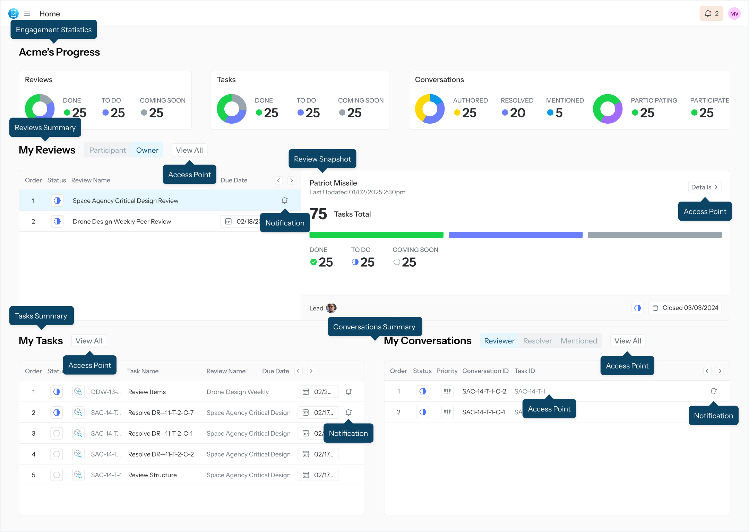
Task: Toggle status icon for Drone Design review
Action: click(x=57, y=221)
